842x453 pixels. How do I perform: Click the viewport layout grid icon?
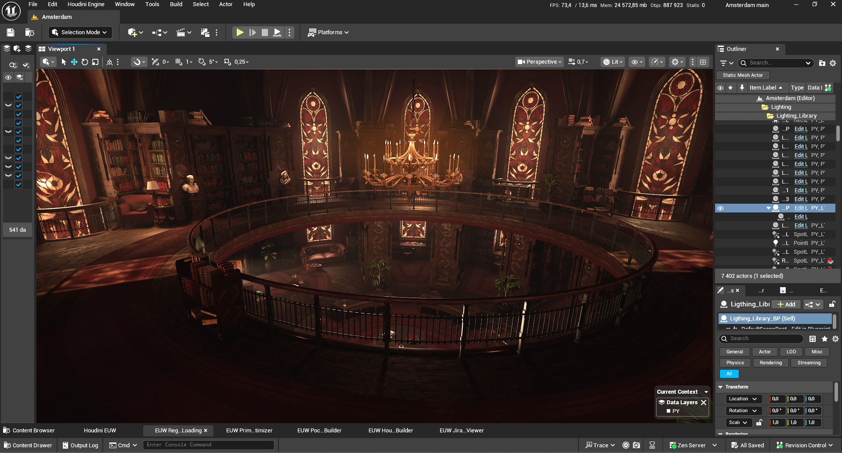click(703, 62)
